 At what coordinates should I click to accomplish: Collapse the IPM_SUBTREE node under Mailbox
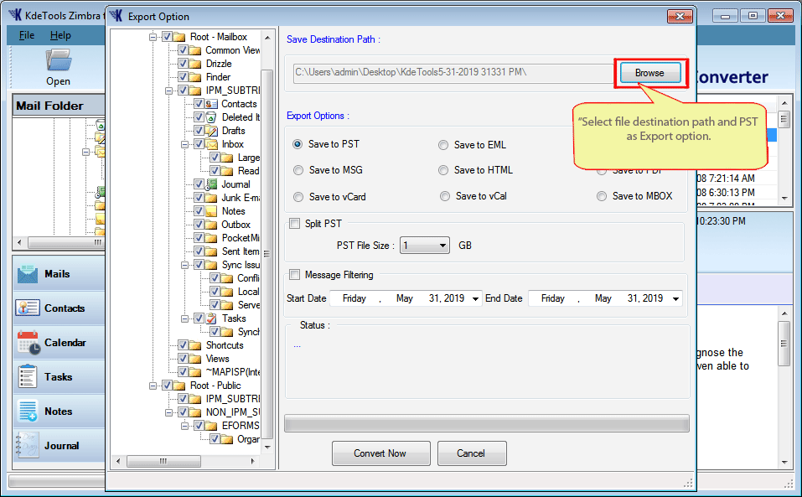pyautogui.click(x=168, y=91)
